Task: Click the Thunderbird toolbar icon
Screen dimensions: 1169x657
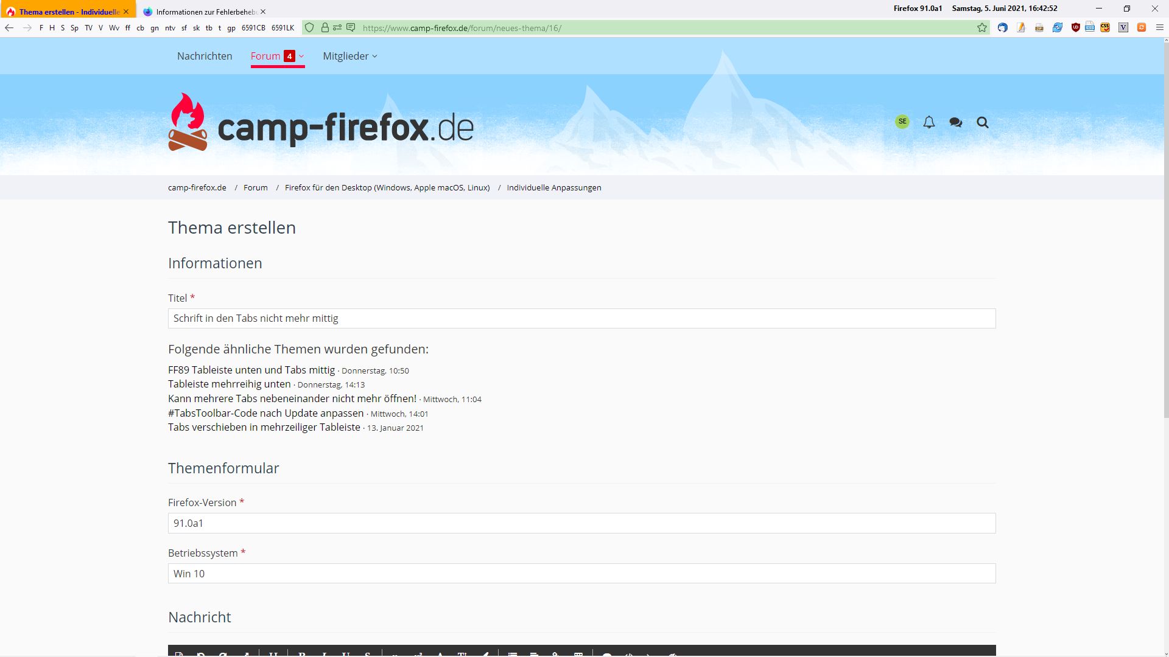Action: [x=1003, y=27]
